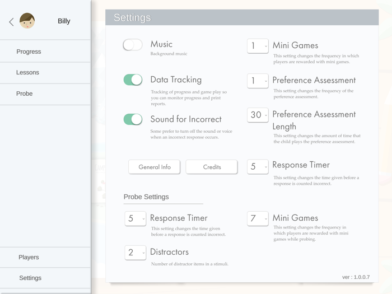Image resolution: width=392 pixels, height=294 pixels.
Task: Go to the Progress menu item
Action: click(x=29, y=52)
